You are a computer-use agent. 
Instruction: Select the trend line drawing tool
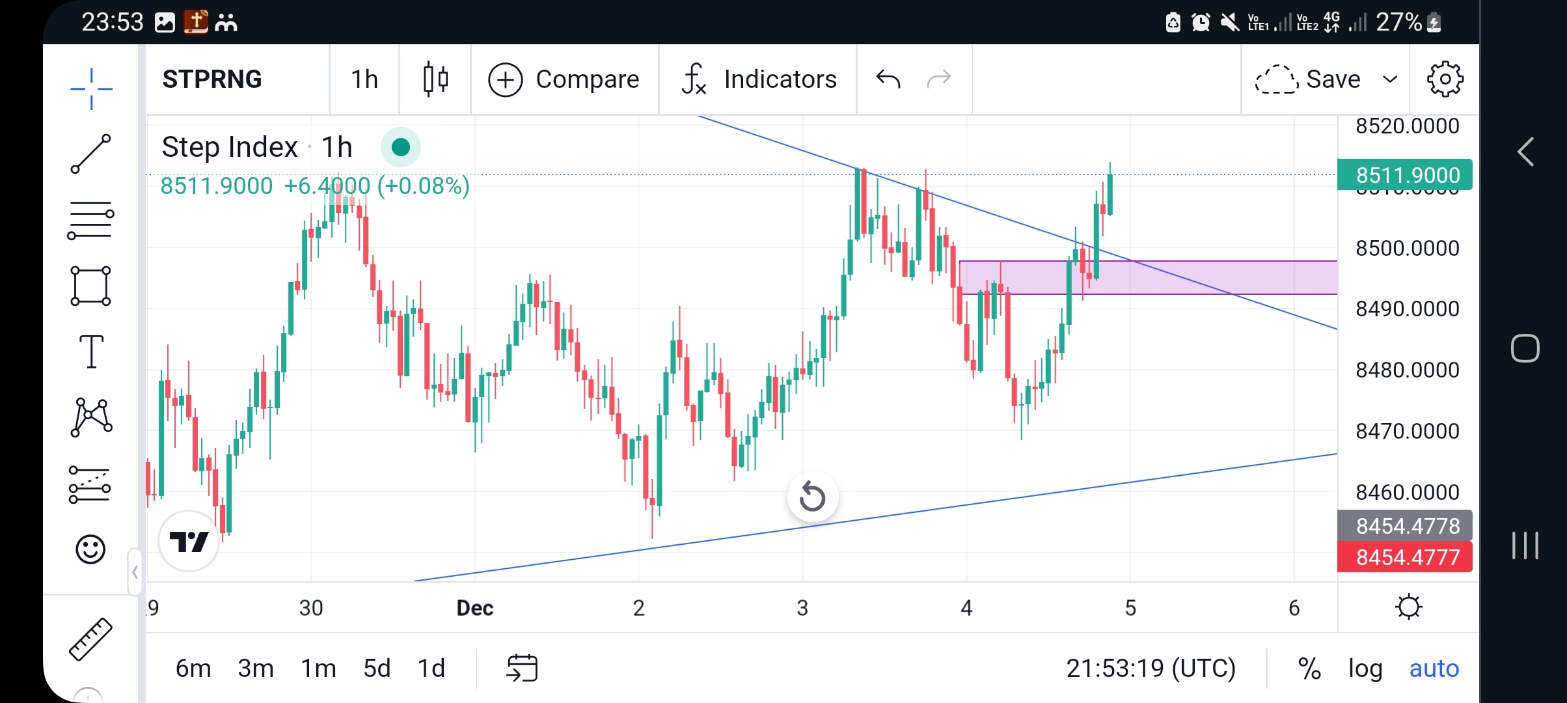point(90,154)
